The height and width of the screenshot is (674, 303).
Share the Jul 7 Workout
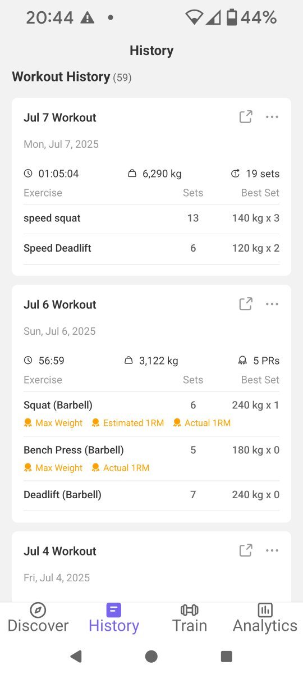coord(246,117)
